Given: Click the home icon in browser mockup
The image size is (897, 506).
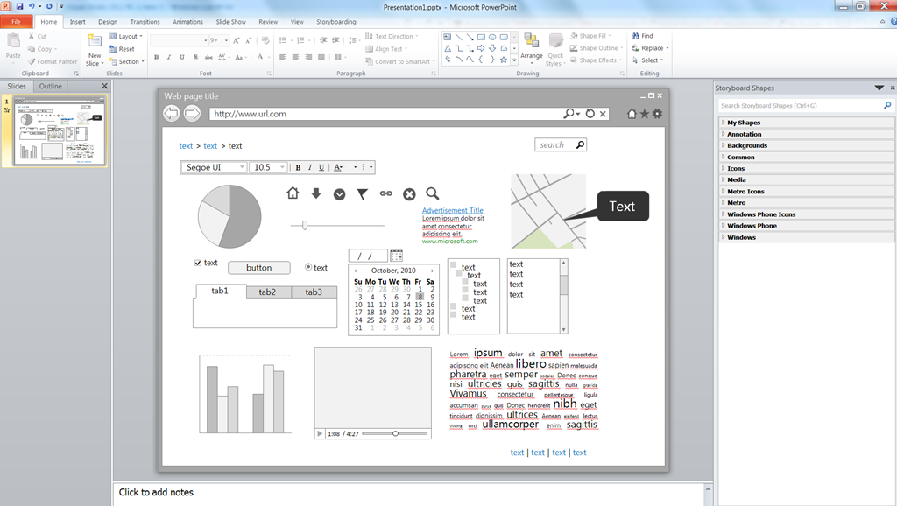Looking at the screenshot, I should [x=632, y=114].
